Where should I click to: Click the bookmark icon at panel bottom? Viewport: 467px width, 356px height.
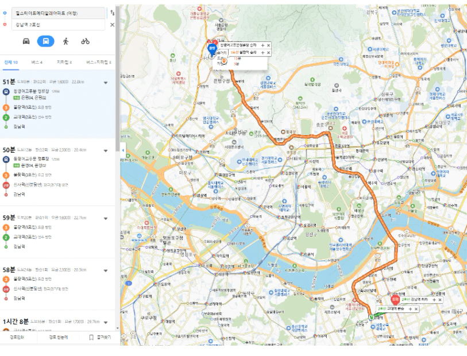(91, 337)
